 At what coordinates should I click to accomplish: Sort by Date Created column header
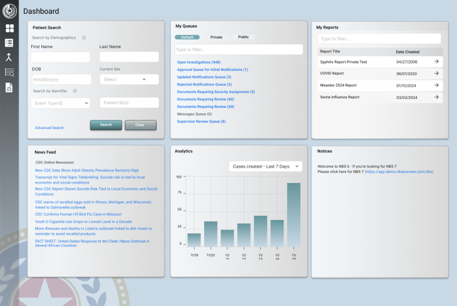pos(407,52)
